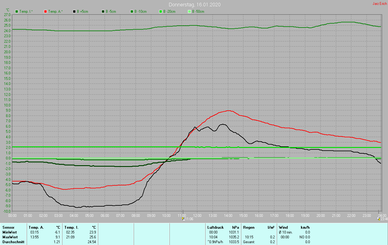Click the B -50cm light green legend marker

(189, 11)
